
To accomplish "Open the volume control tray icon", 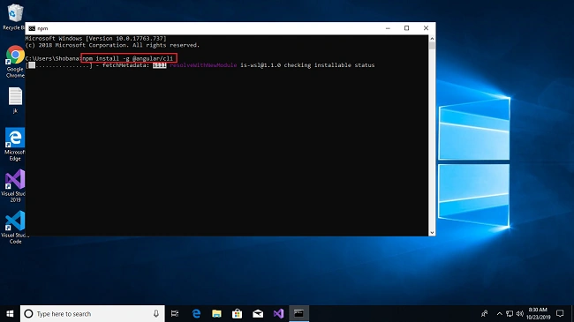I will [x=520, y=313].
